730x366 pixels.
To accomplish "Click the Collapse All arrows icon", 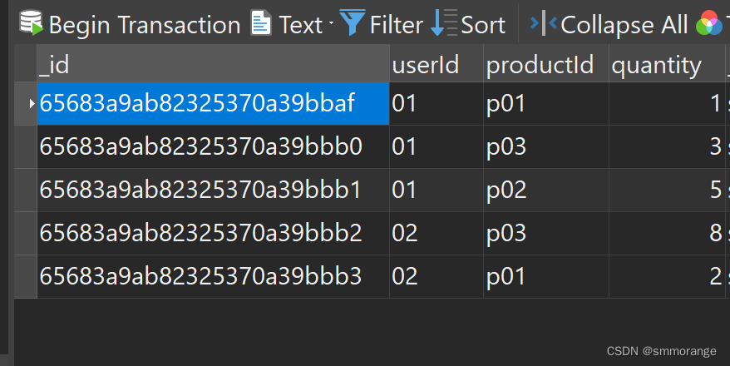I will [543, 22].
